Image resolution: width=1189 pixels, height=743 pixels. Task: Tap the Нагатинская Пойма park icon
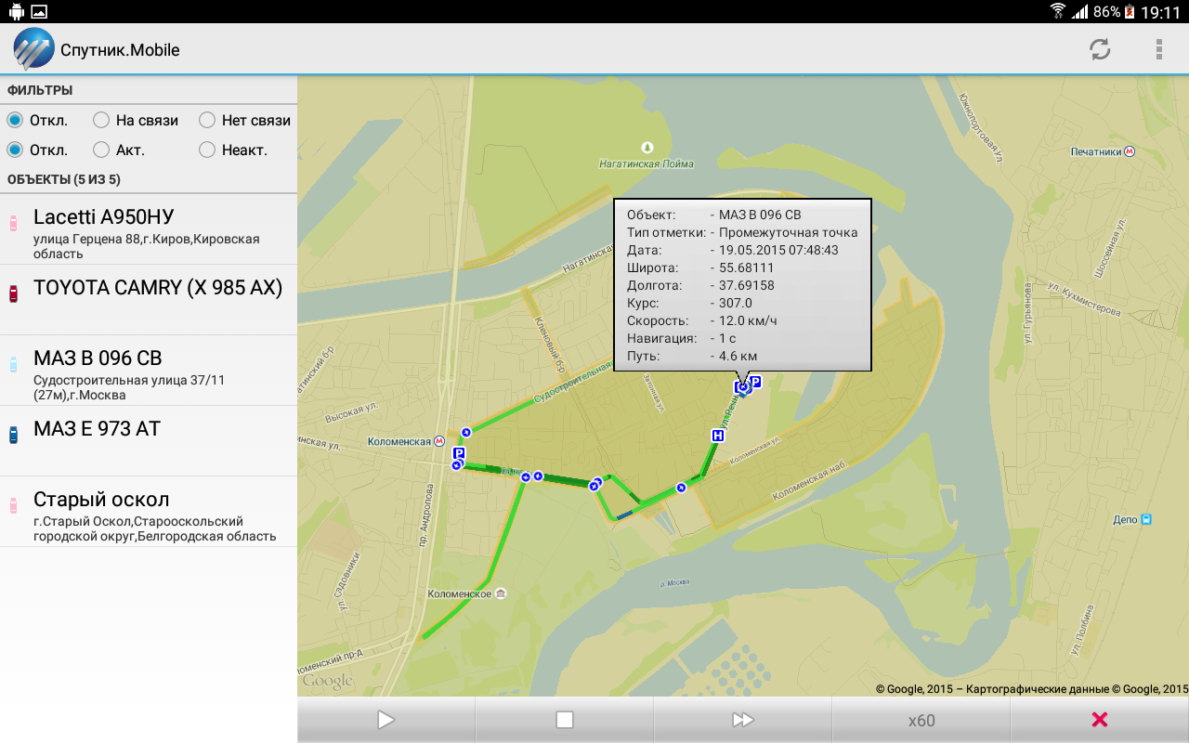click(647, 147)
